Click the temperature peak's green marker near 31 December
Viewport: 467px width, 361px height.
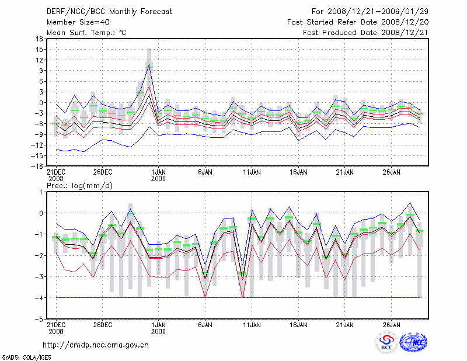tap(149, 66)
